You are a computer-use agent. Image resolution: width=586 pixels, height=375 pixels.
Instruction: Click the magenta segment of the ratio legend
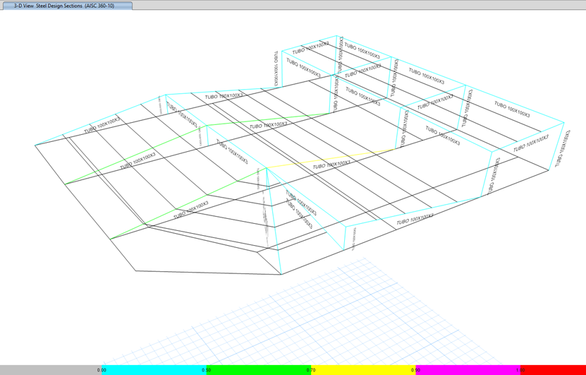468,369
